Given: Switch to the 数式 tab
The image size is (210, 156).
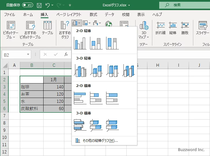Looking at the screenshot, I should coord(93,14).
